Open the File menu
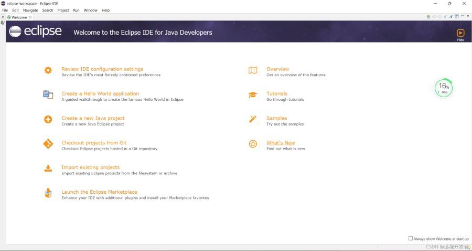The width and height of the screenshot is (472, 251). pos(5,11)
